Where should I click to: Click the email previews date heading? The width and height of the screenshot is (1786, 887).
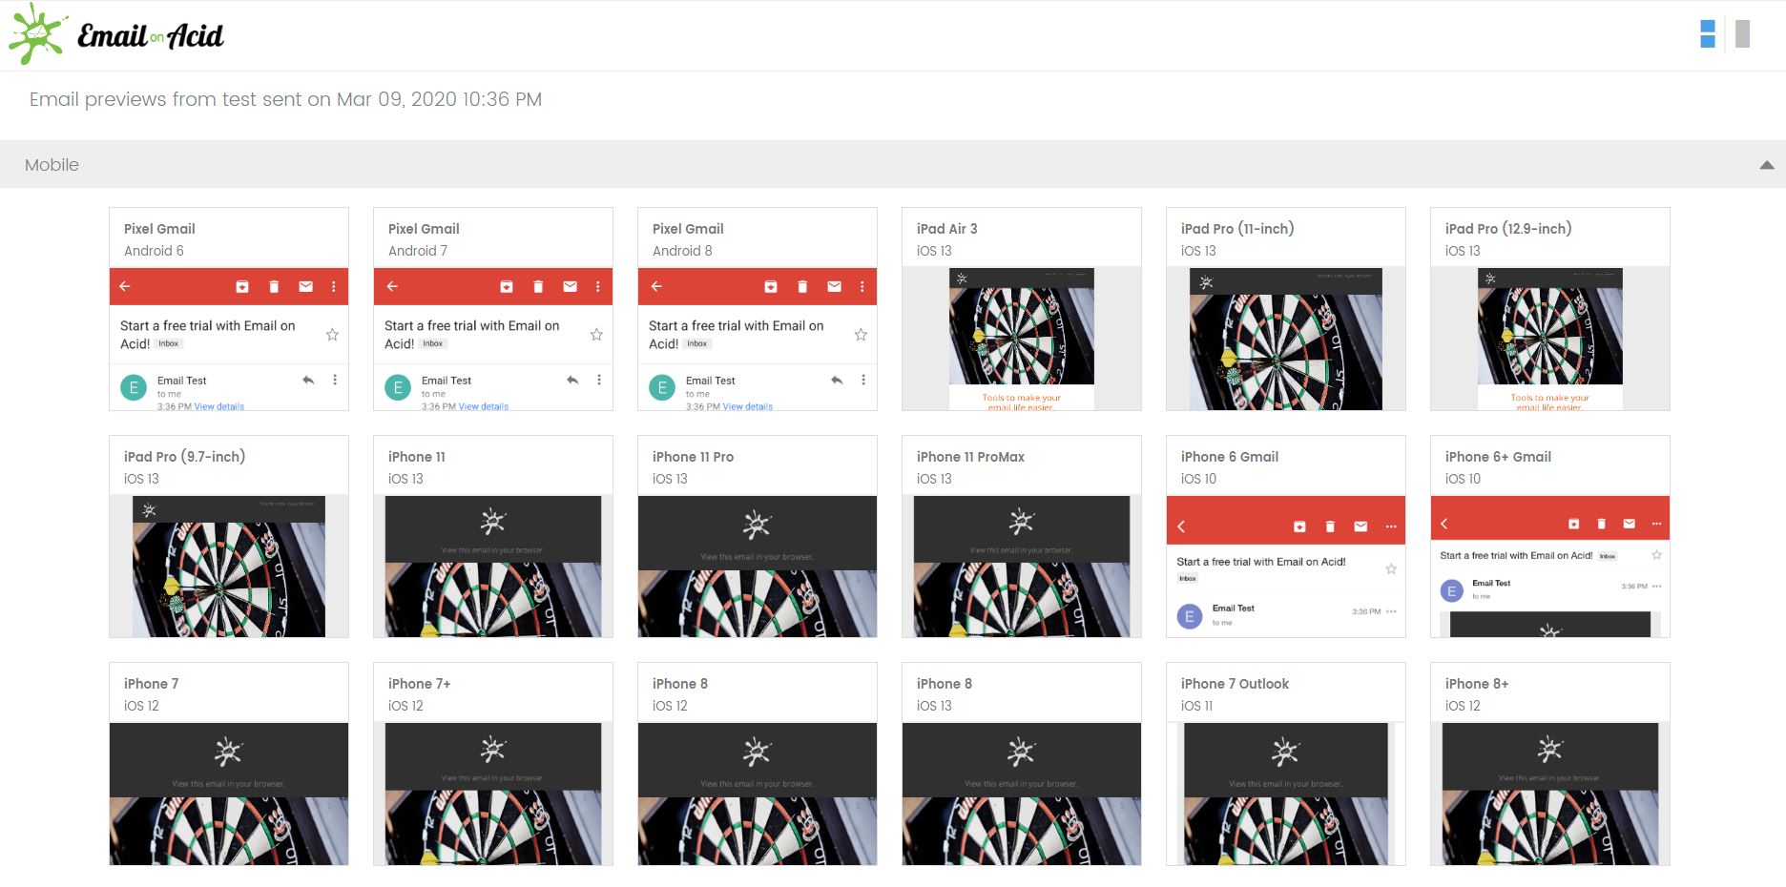pyautogui.click(x=285, y=99)
